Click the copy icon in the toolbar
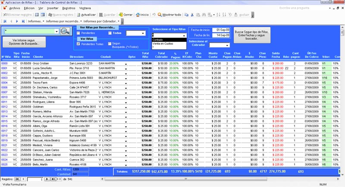 click(x=186, y=15)
